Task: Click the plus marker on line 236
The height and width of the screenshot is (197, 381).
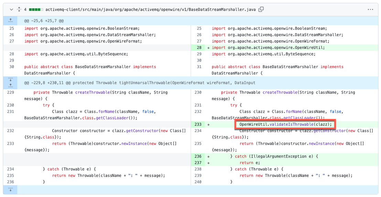Action: point(208,157)
